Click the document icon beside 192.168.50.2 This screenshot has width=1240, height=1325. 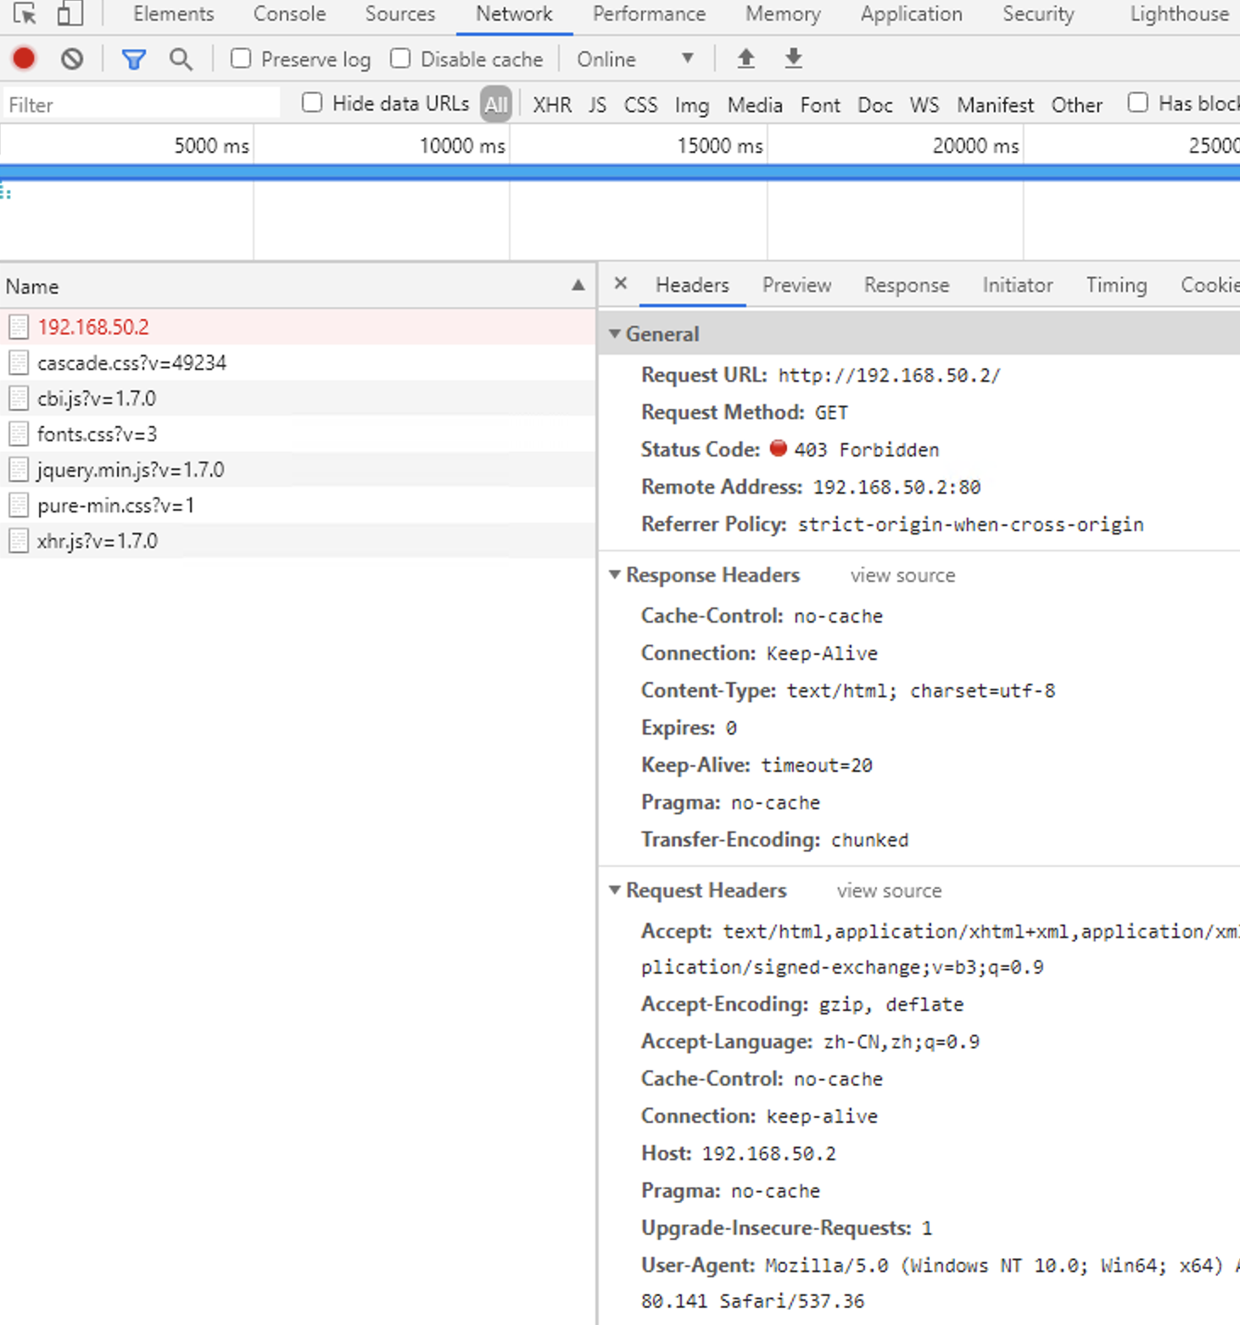[x=18, y=326]
